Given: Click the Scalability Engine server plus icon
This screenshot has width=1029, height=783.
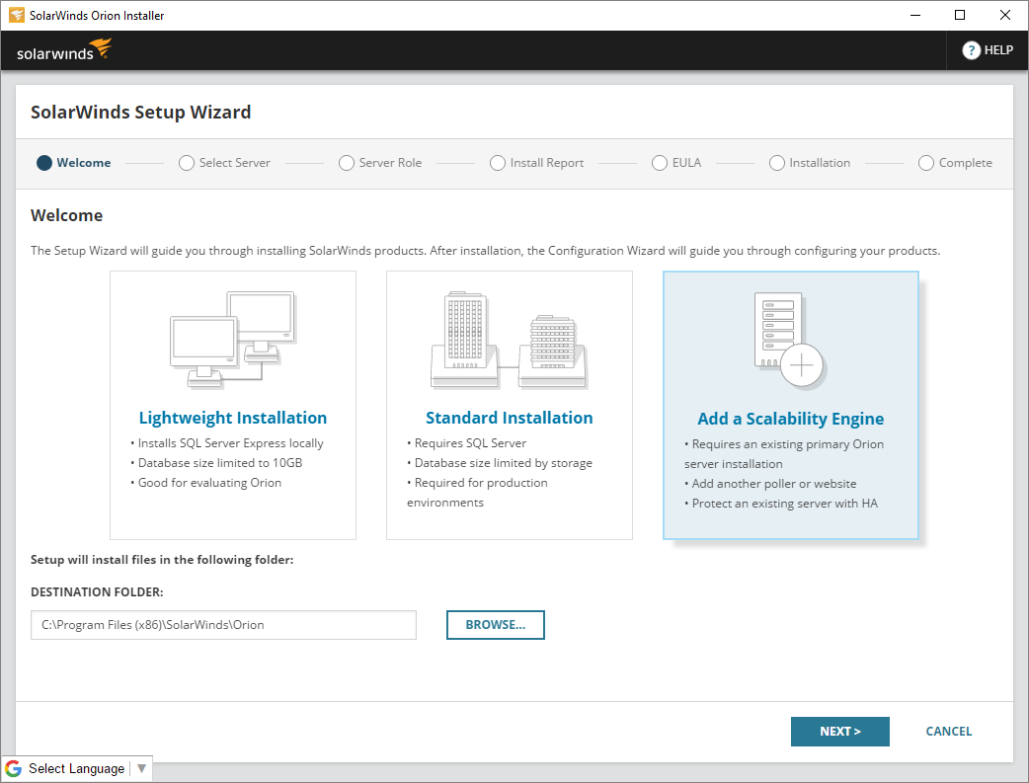Looking at the screenshot, I should pyautogui.click(x=790, y=340).
